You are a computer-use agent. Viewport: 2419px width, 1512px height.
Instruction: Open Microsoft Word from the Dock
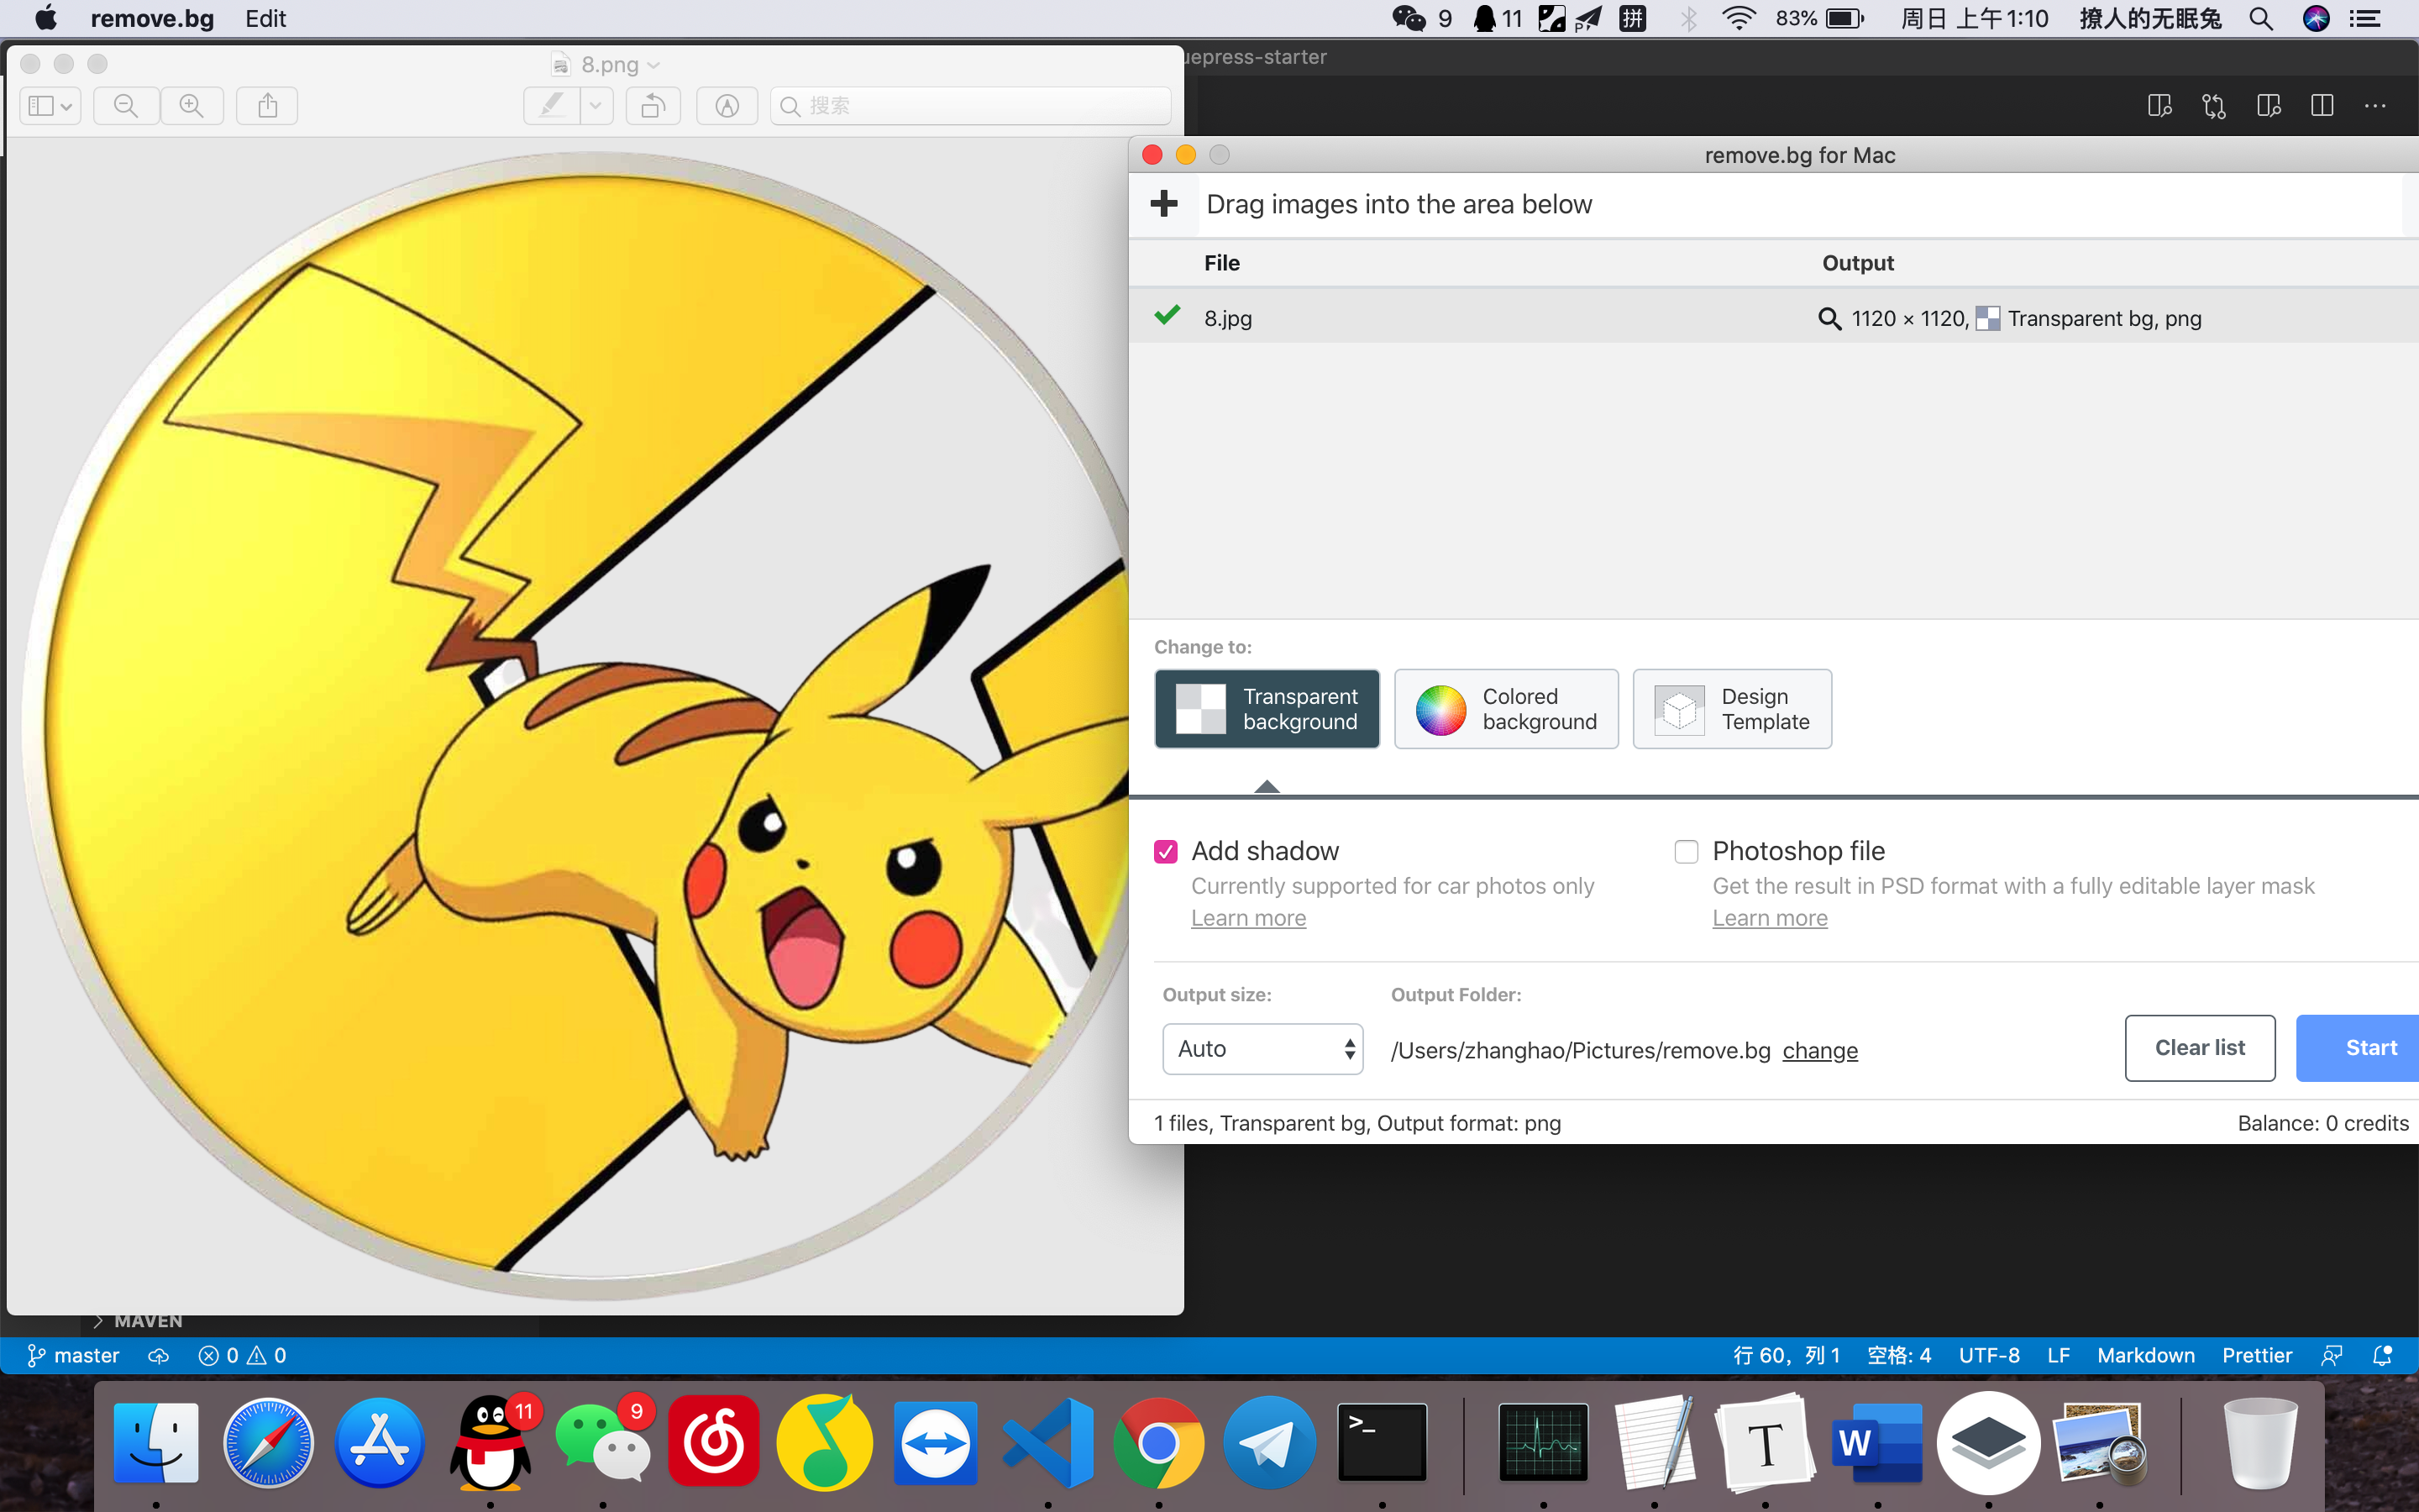click(x=1877, y=1443)
